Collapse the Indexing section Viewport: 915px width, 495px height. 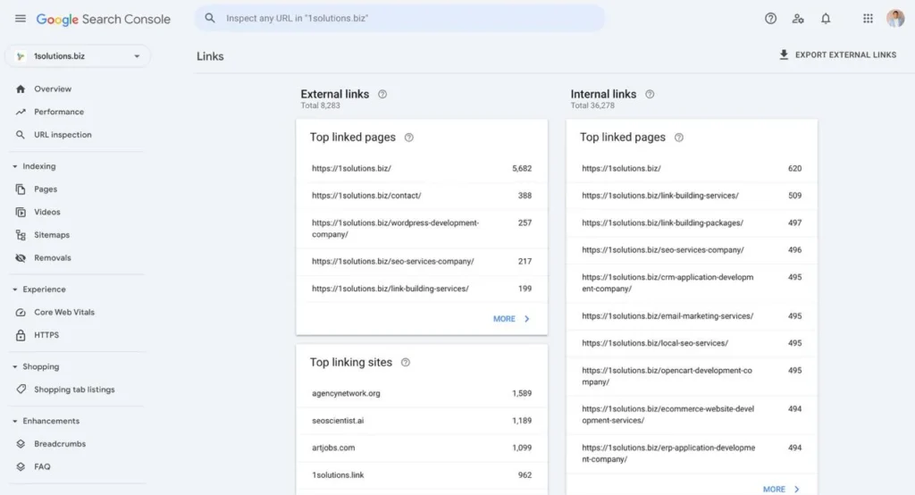click(x=14, y=166)
